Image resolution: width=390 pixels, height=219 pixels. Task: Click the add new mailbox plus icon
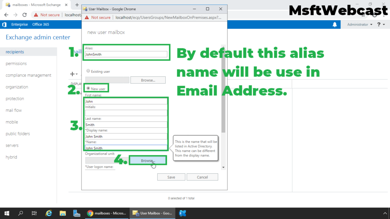point(72,74)
